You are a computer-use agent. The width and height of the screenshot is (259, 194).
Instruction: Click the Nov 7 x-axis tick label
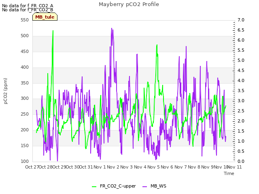180,167
